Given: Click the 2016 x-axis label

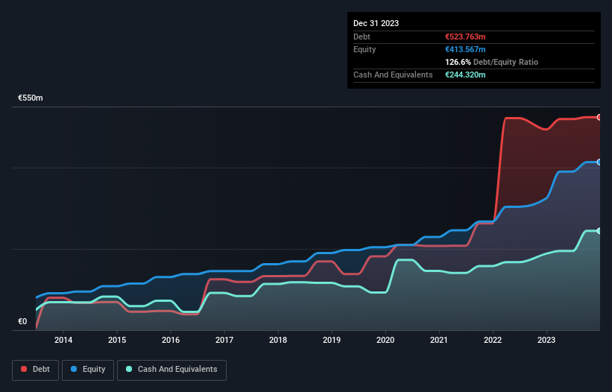Looking at the screenshot, I should (171, 340).
